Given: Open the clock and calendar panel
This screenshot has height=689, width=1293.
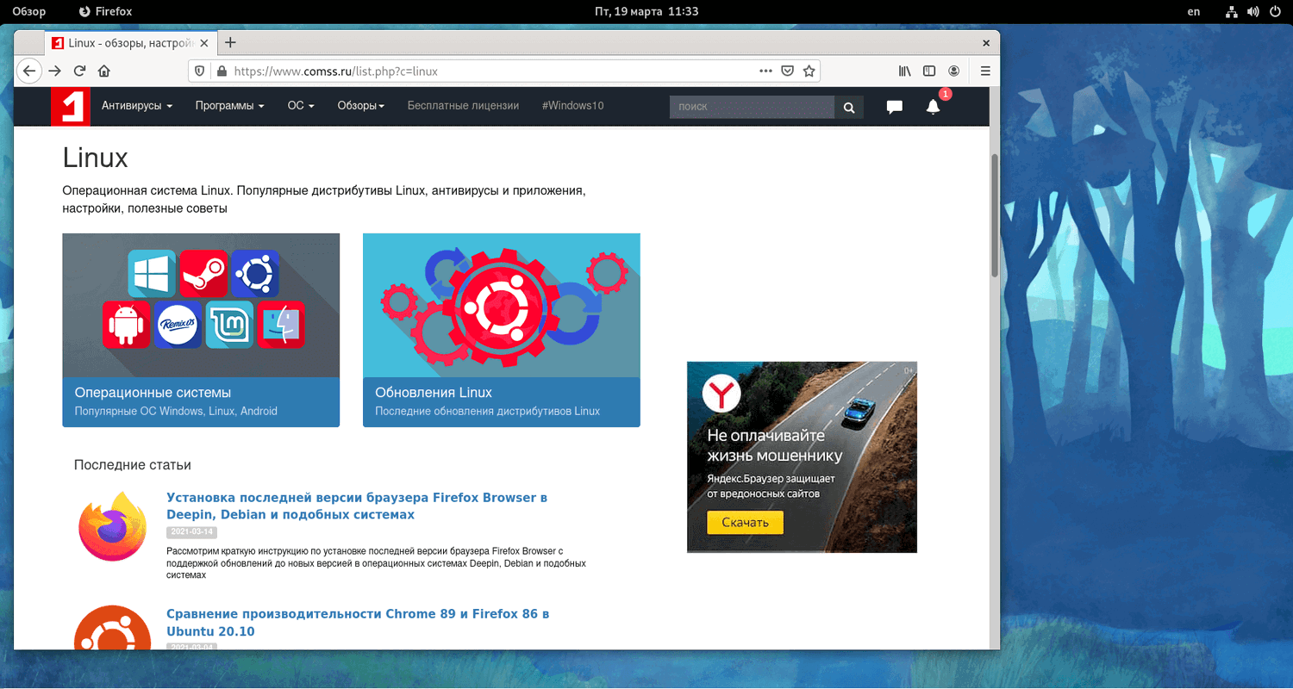Looking at the screenshot, I should pos(646,11).
